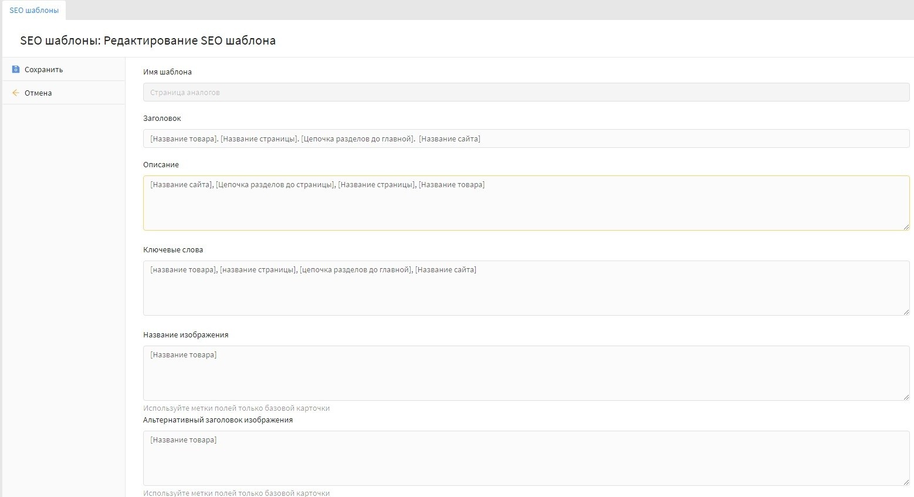The height and width of the screenshot is (497, 914).
Task: Click the Описание text area resize handle
Action: tap(906, 226)
